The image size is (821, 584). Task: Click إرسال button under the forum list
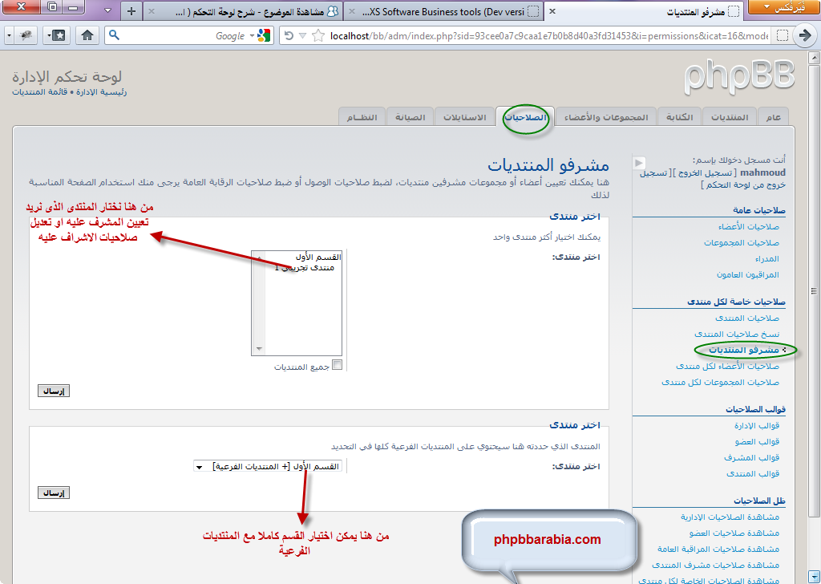point(54,391)
